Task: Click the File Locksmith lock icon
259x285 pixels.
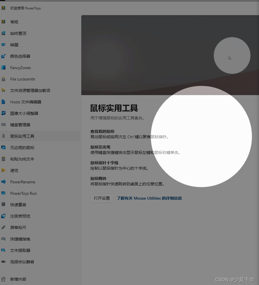Action: pyautogui.click(x=3, y=79)
